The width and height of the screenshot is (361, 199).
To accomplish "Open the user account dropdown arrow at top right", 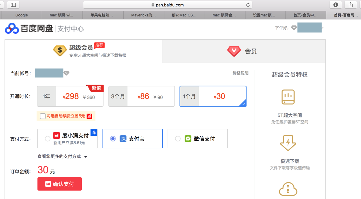I will pyautogui.click(x=323, y=28).
